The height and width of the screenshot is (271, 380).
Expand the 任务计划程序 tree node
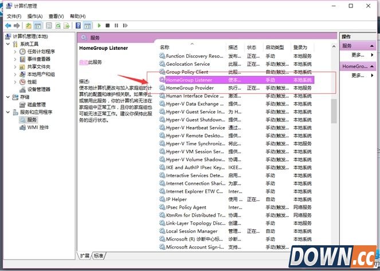pyautogui.click(x=15, y=51)
